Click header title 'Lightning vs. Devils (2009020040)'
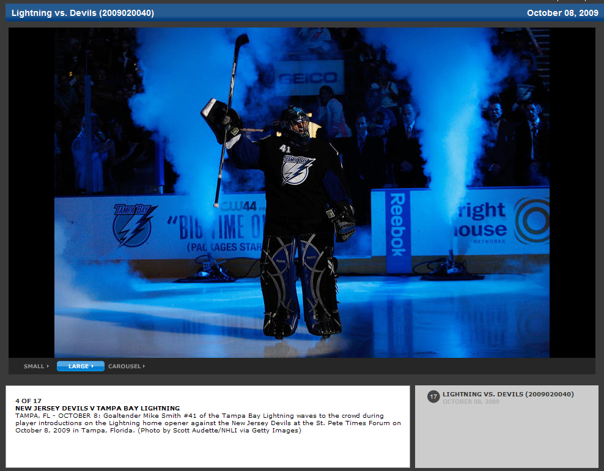The height and width of the screenshot is (471, 604). pos(83,13)
